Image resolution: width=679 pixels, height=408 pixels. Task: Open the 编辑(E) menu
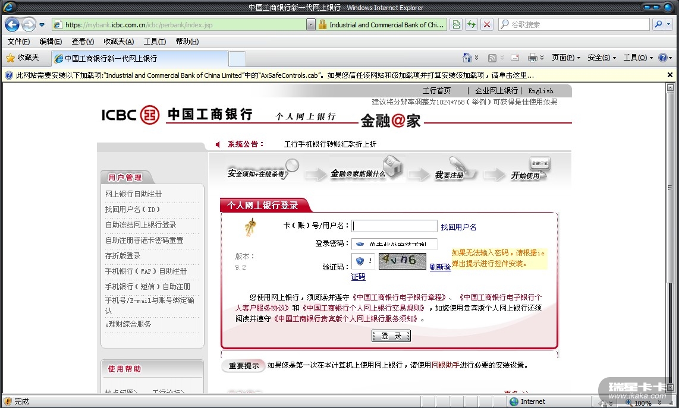(x=51, y=42)
